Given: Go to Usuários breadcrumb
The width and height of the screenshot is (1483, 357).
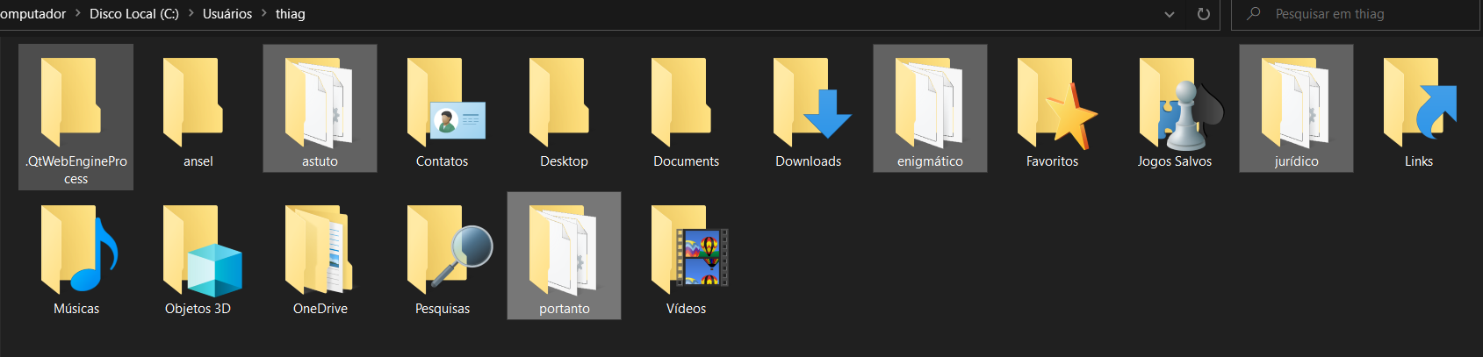Looking at the screenshot, I should click(x=227, y=14).
